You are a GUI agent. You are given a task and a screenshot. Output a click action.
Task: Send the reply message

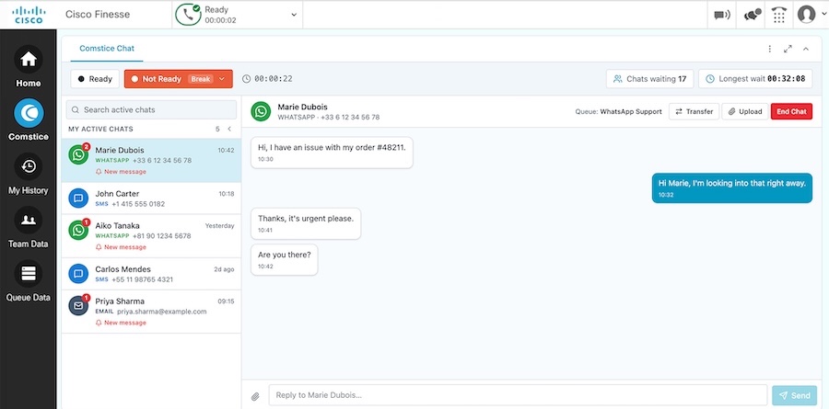794,395
